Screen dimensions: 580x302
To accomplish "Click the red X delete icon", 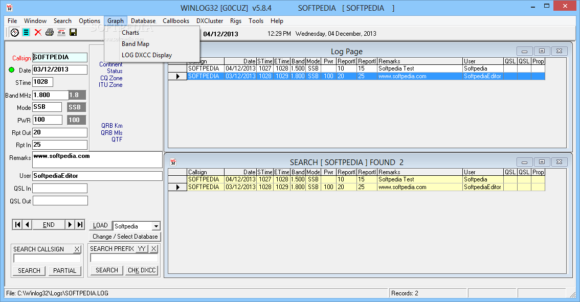I will [x=38, y=33].
